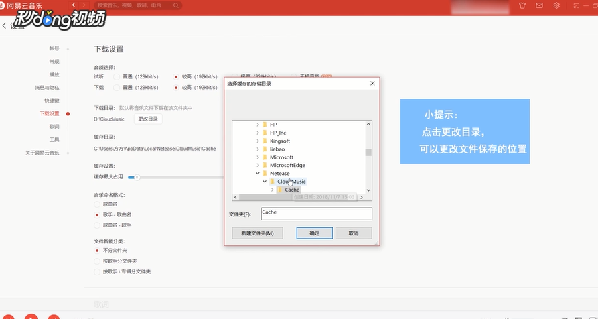Expand the HP_Inc folder node
The width and height of the screenshot is (598, 319).
point(258,133)
